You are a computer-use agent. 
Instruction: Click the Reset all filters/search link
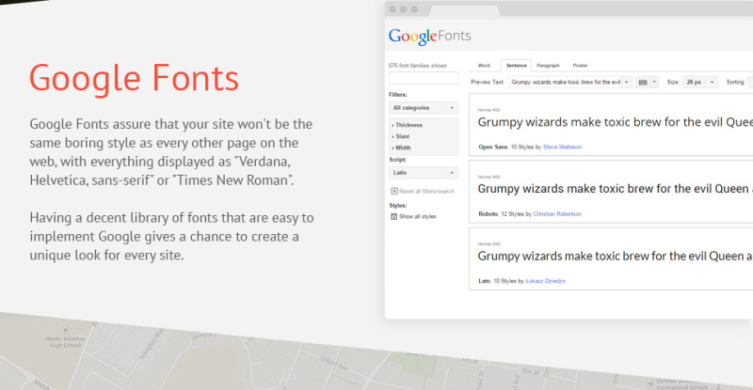click(x=426, y=191)
